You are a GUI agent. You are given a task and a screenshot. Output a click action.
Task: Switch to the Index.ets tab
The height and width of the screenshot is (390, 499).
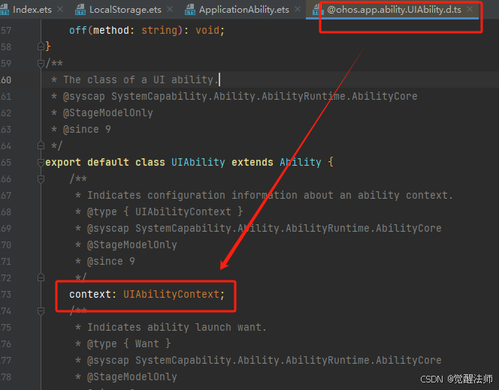(x=32, y=10)
